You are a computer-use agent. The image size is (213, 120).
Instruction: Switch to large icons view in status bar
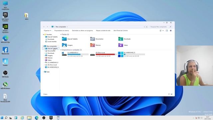coord(172,94)
